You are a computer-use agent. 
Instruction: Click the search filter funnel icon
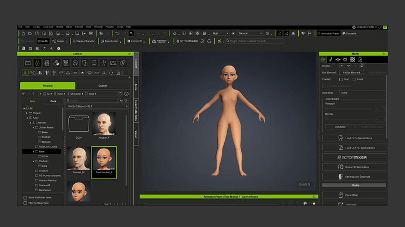coord(126,101)
